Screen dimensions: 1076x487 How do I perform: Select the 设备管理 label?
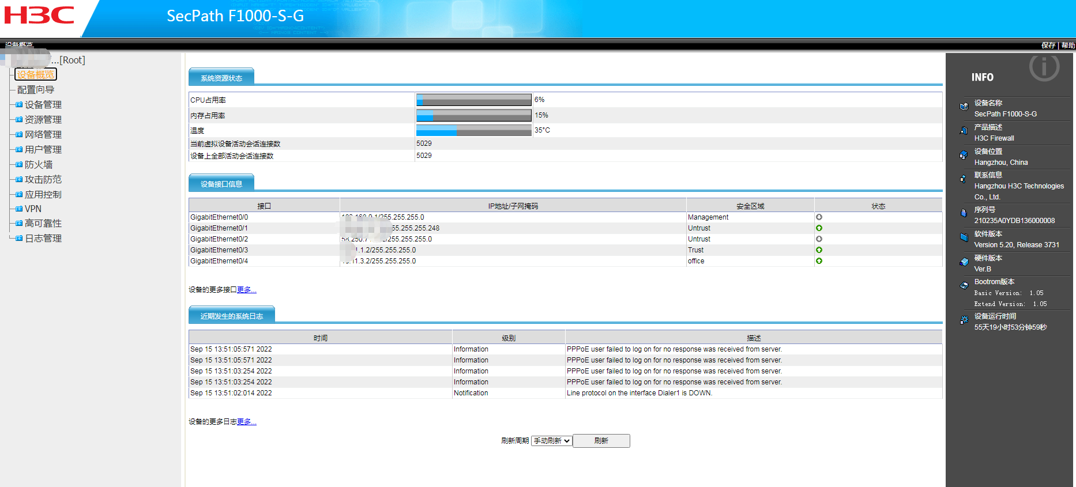coord(43,104)
